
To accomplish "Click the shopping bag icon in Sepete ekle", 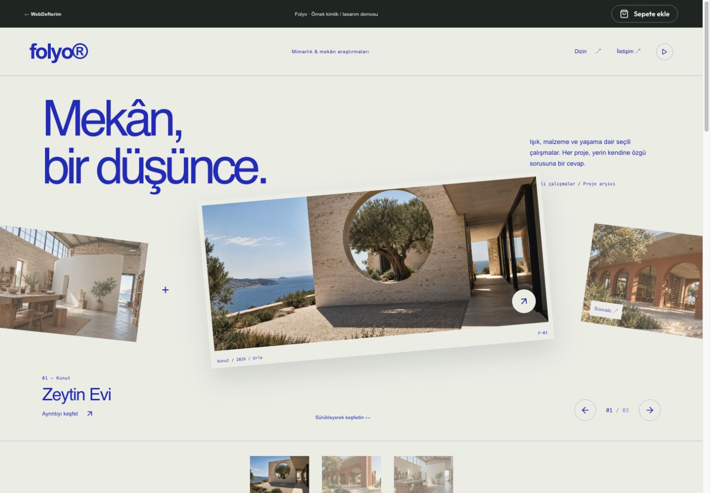I will [x=624, y=14].
